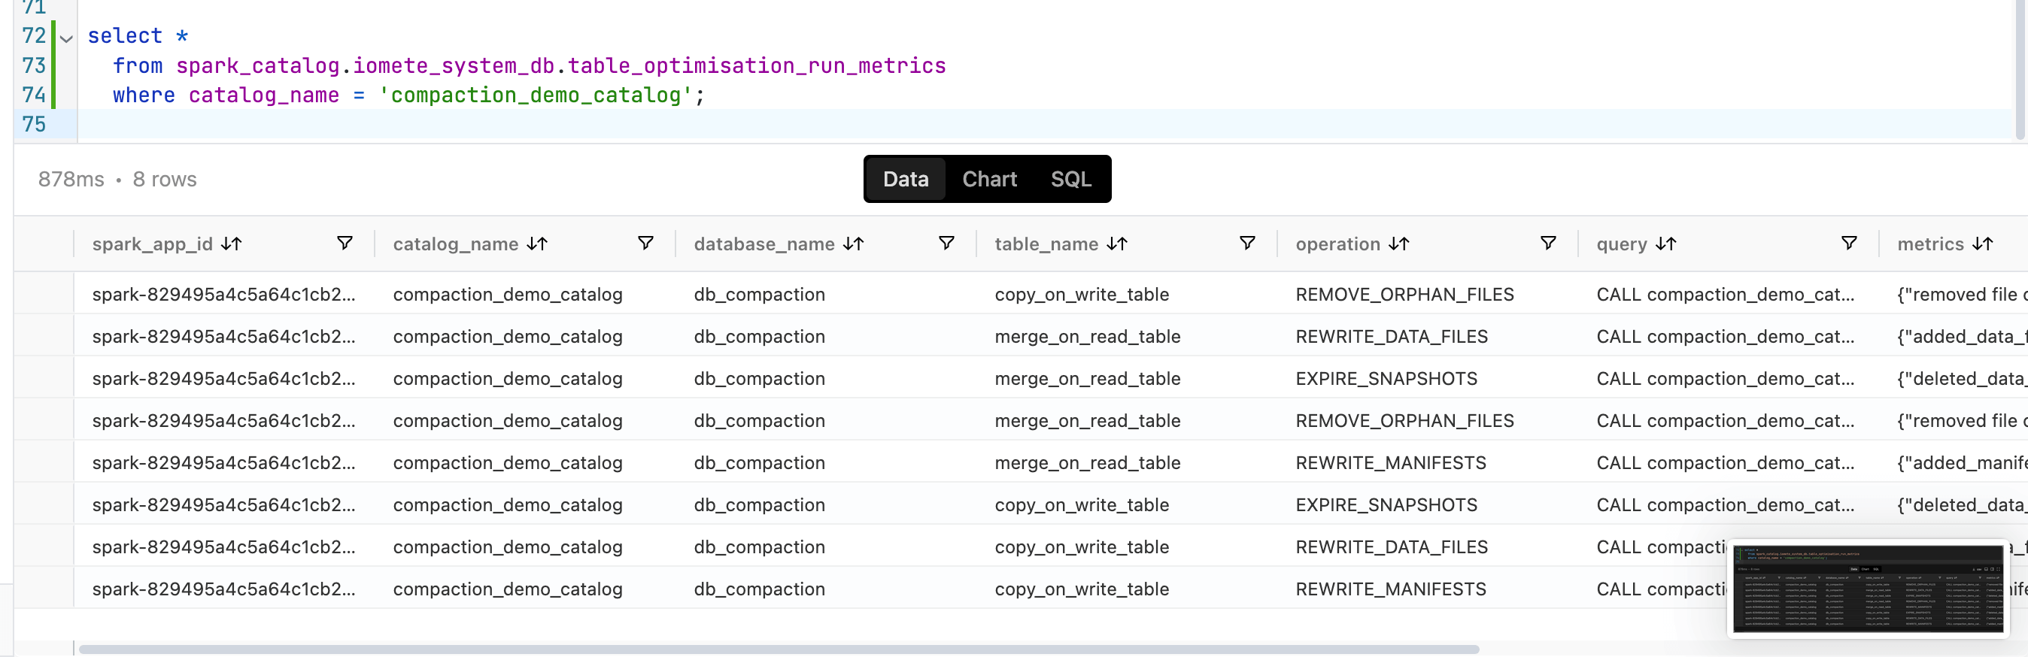Sort by the spark_app_id column
2028x657 pixels.
click(232, 244)
